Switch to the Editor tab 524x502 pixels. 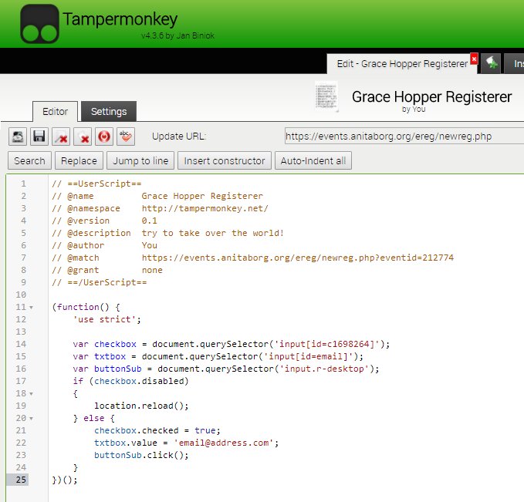pyautogui.click(x=55, y=112)
